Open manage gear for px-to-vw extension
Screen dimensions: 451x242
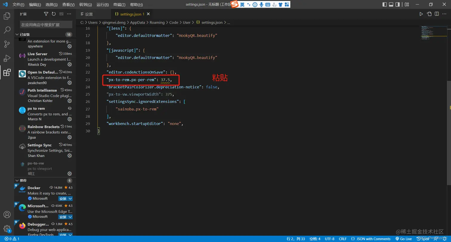69,174
